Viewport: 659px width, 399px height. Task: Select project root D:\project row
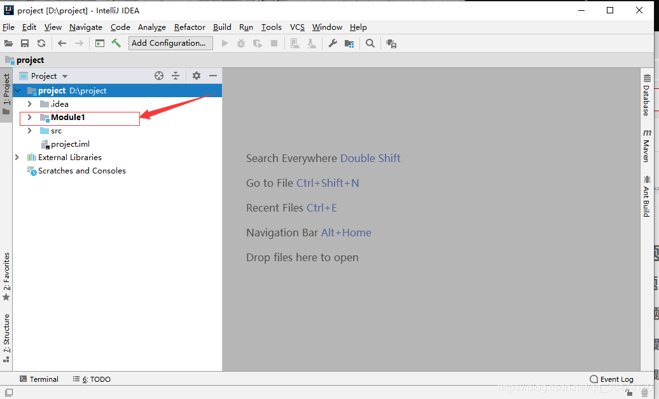tap(117, 90)
